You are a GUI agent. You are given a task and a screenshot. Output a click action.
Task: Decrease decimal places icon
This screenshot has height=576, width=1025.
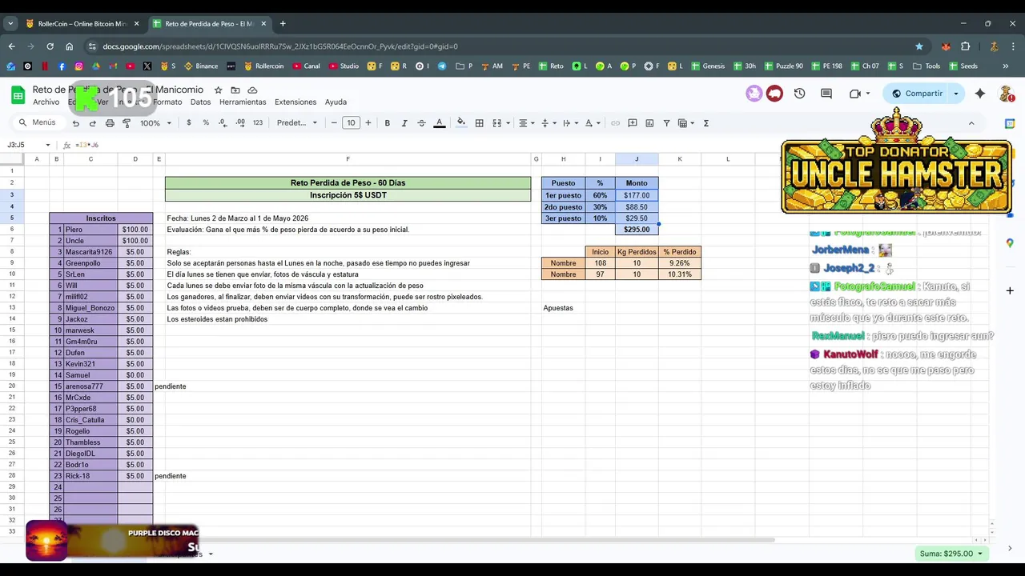(x=223, y=123)
